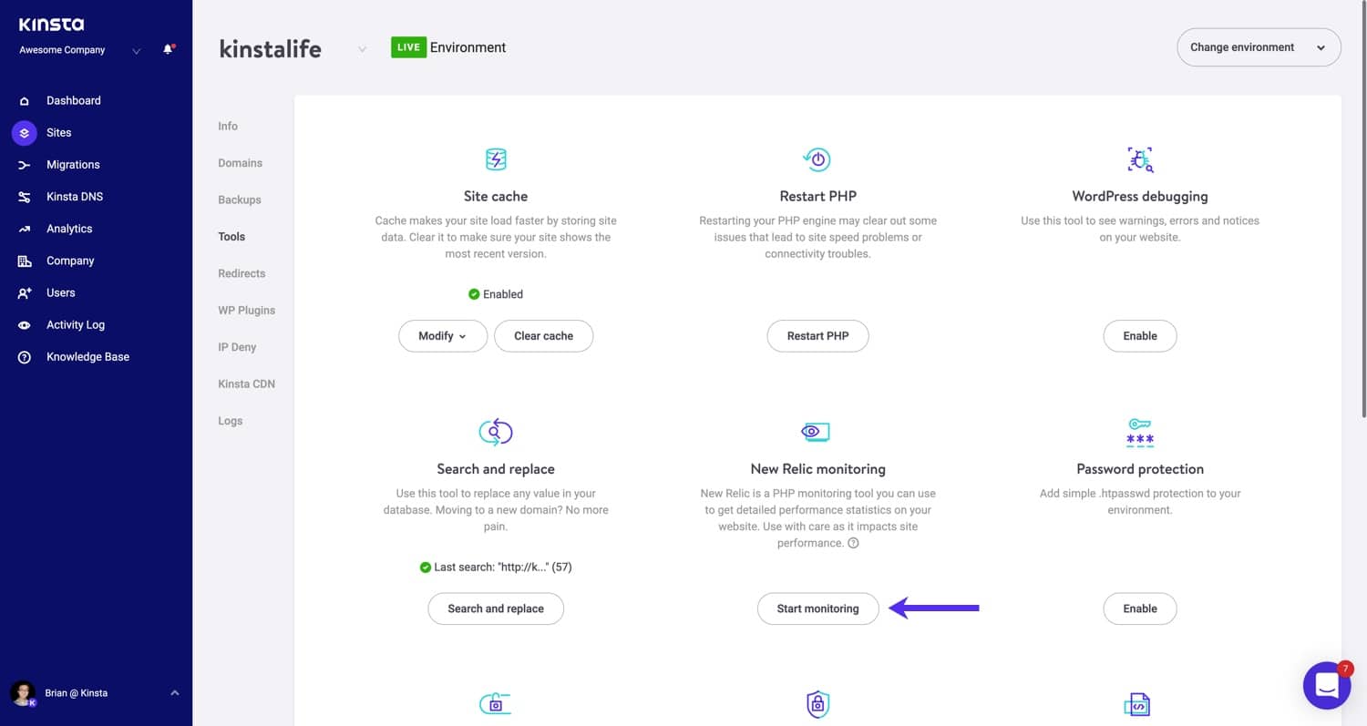
Task: Click the Password protection key icon
Action: click(1139, 432)
